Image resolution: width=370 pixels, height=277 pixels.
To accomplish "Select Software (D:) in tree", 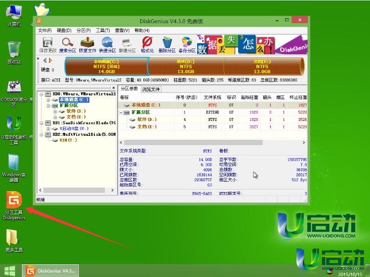I will tap(76, 111).
